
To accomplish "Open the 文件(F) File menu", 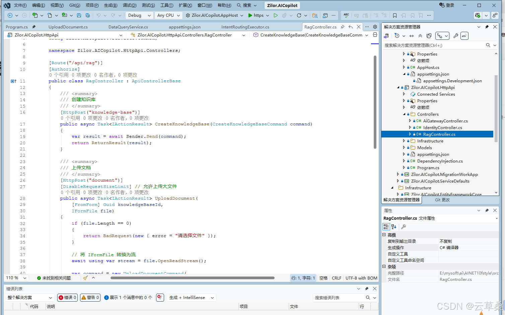I will (20, 5).
